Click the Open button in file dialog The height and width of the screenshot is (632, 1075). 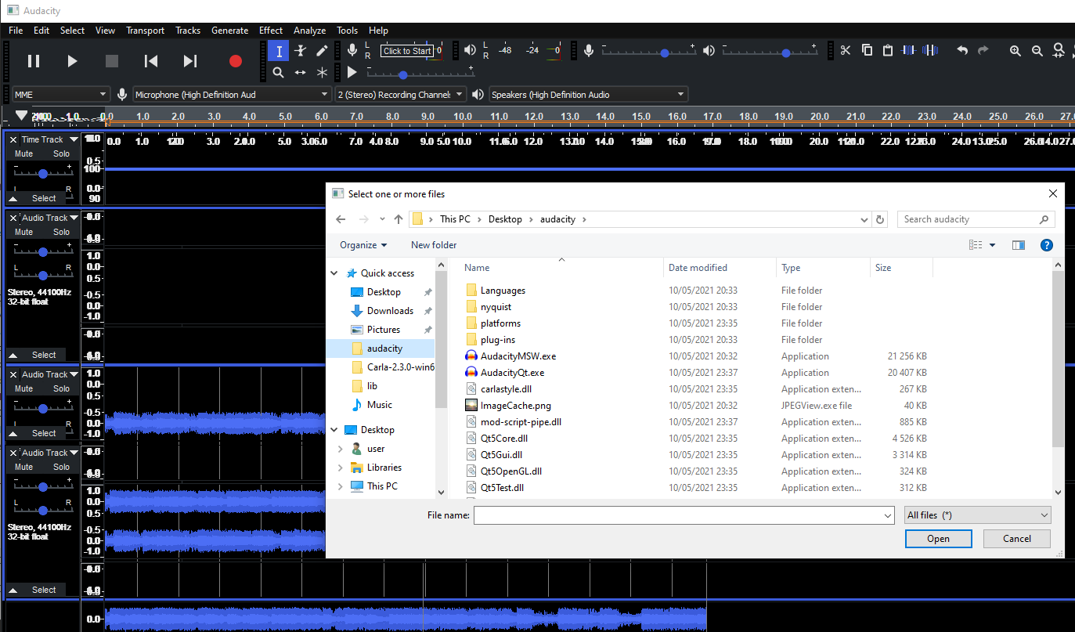pos(938,539)
